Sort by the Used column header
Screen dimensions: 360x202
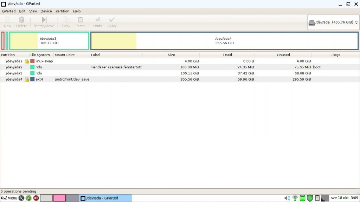227,55
